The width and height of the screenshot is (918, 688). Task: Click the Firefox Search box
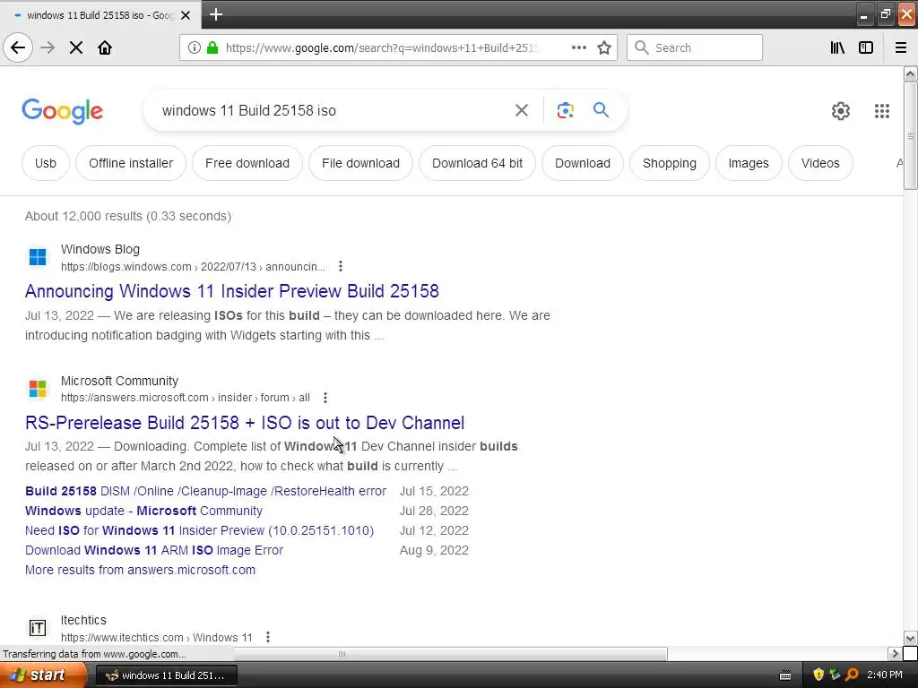(695, 48)
